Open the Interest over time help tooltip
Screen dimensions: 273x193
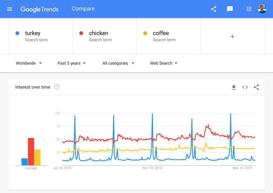click(57, 87)
